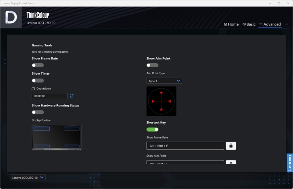Choose bottom-left display position box
Image resolution: width=293 pixels, height=189 pixels.
click(x=42, y=147)
